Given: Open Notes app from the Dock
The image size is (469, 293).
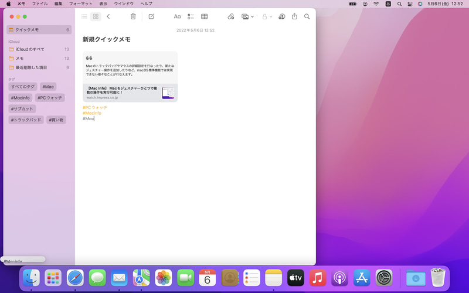Looking at the screenshot, I should click(274, 278).
